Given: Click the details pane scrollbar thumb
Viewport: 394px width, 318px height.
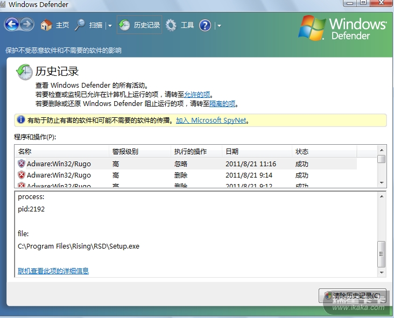Looking at the screenshot, I should [x=382, y=254].
